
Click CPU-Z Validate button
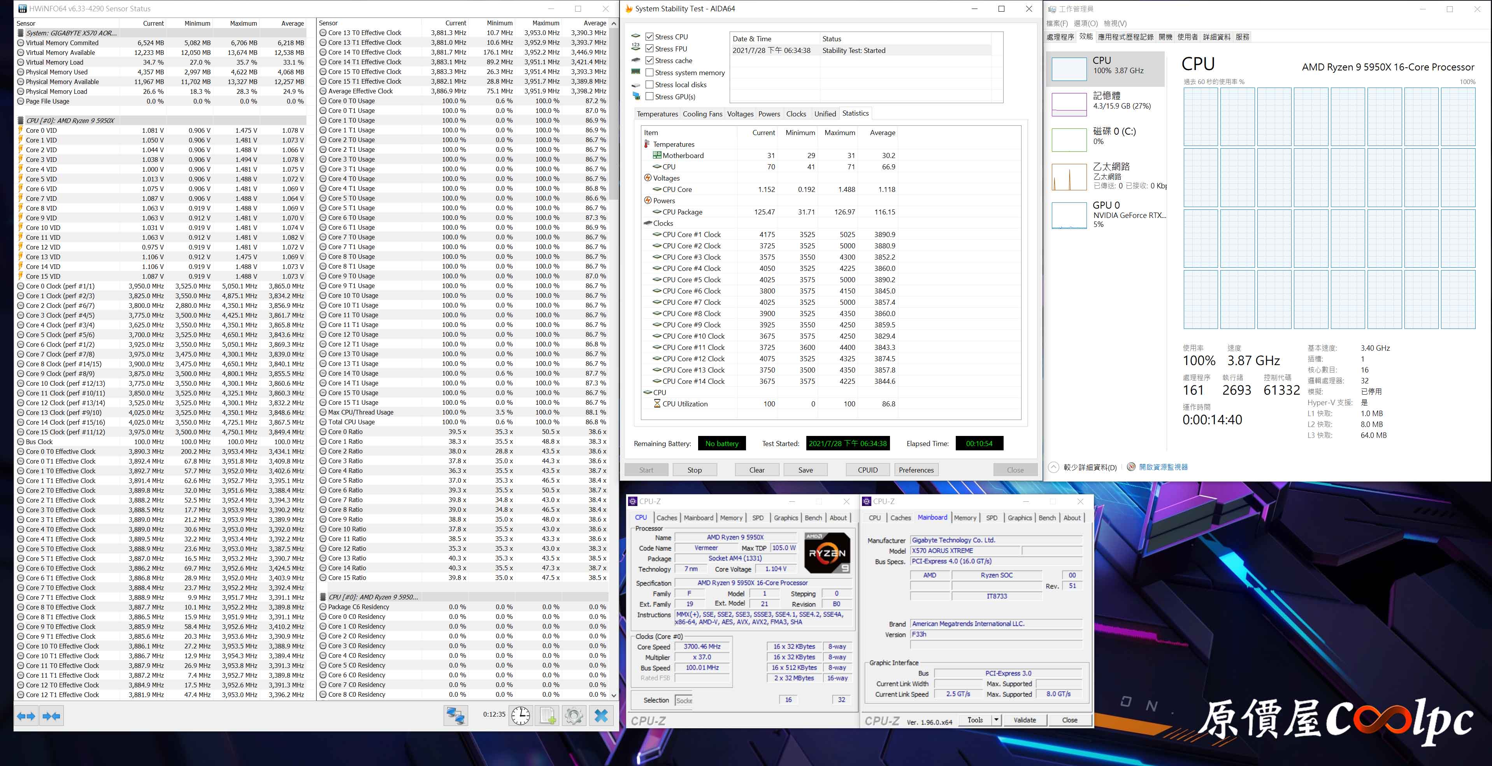click(x=1025, y=720)
